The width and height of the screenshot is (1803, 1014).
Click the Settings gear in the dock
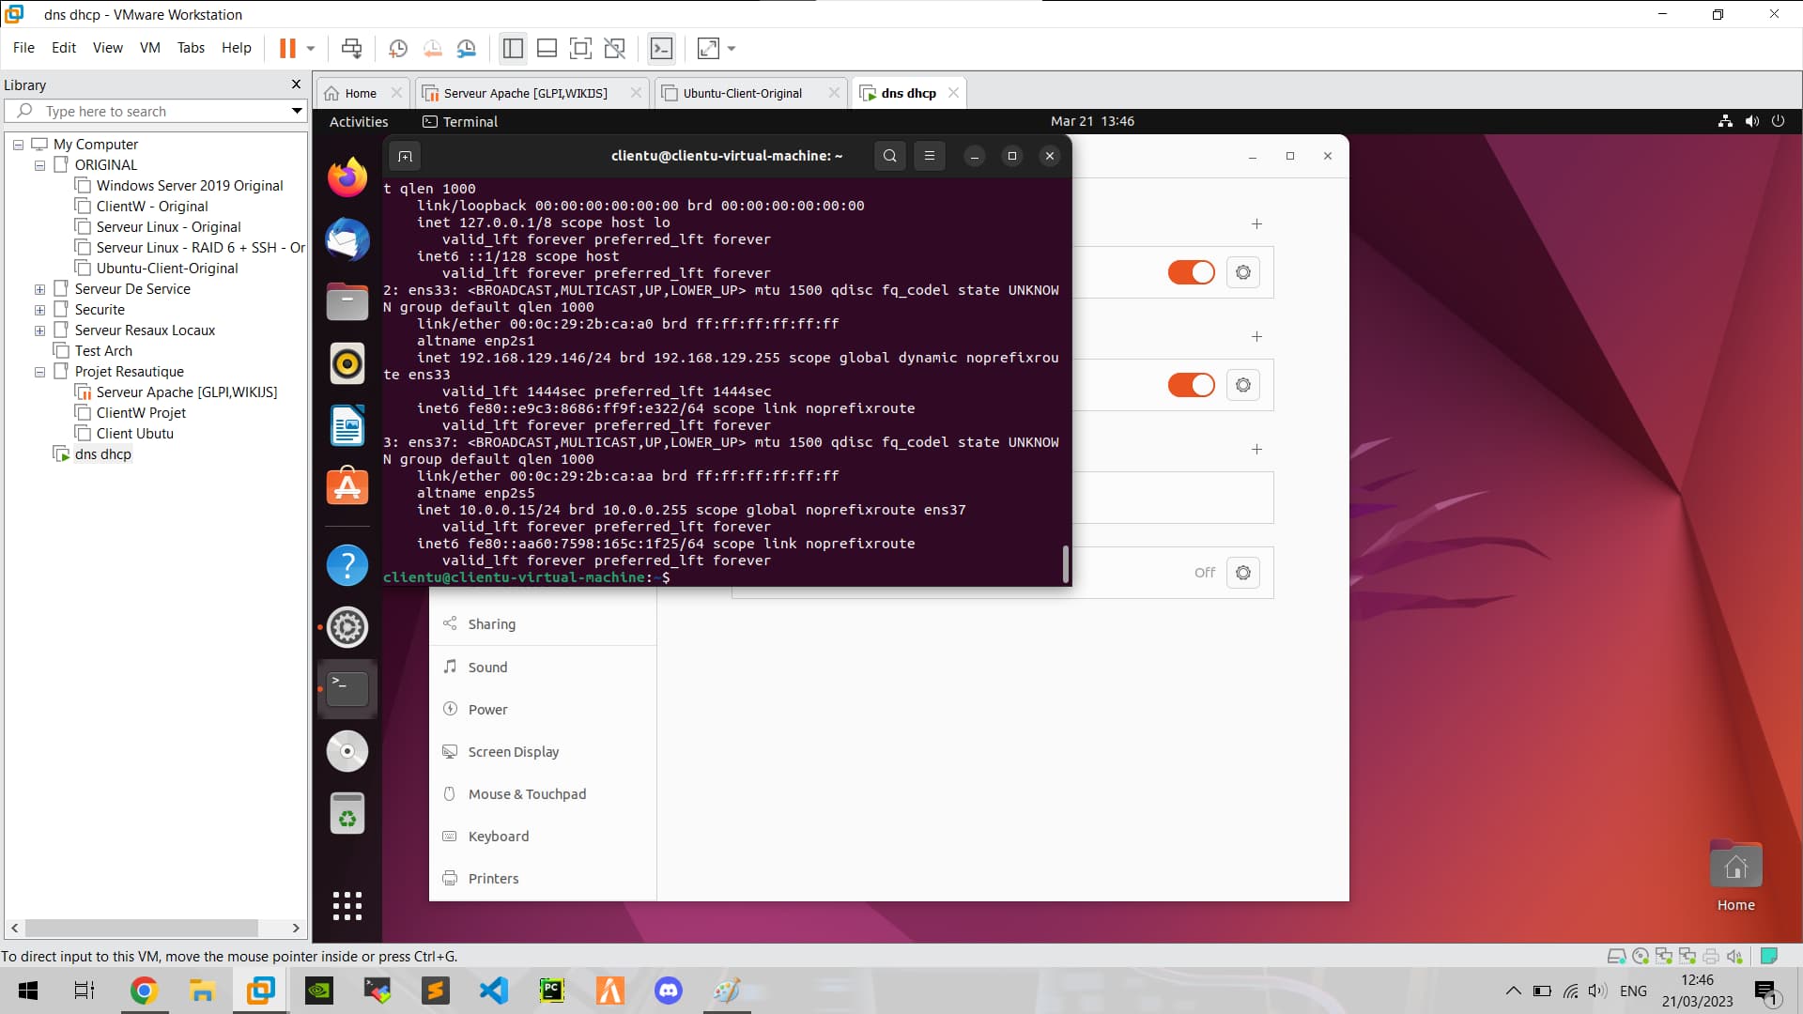click(x=347, y=627)
